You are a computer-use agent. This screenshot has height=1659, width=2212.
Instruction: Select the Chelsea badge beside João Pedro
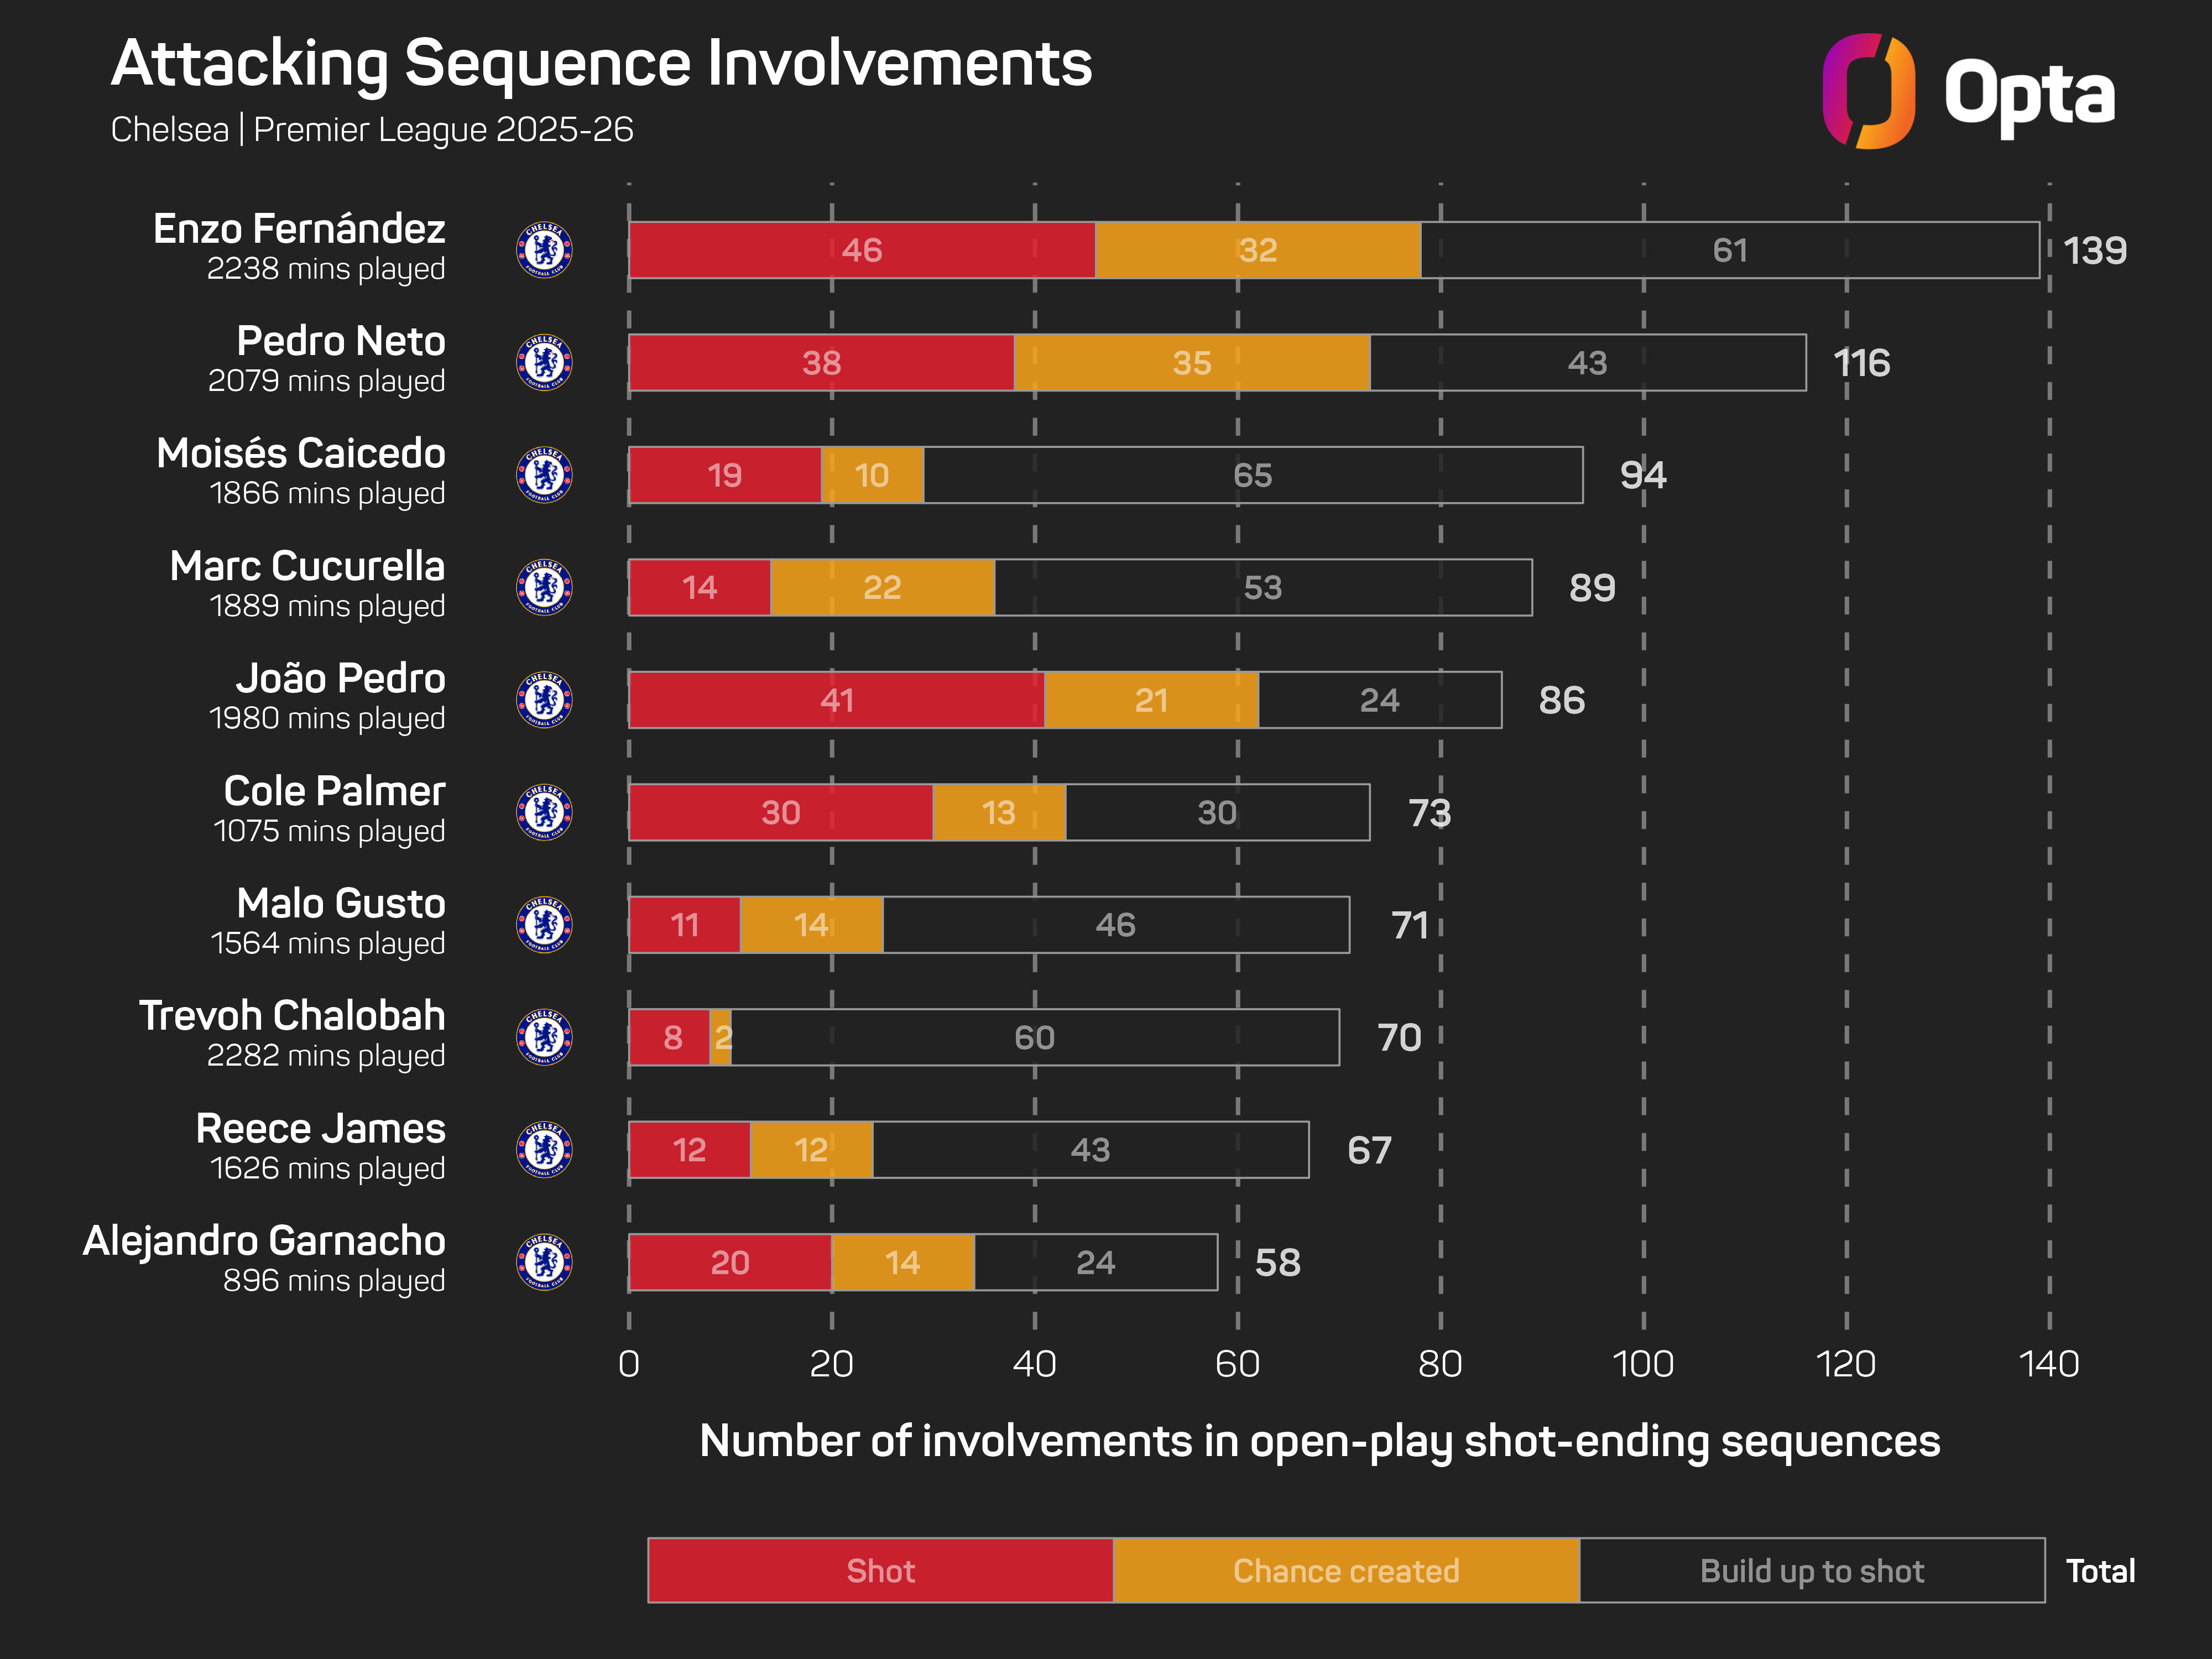click(544, 700)
